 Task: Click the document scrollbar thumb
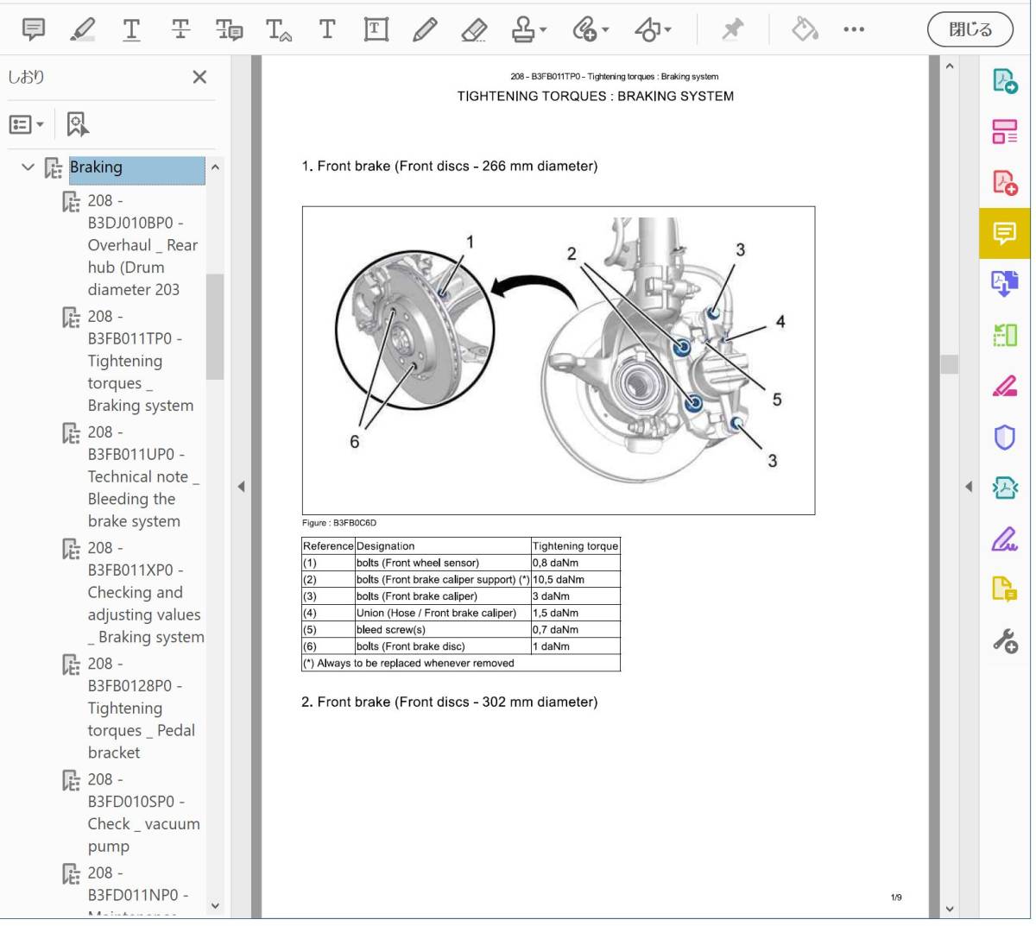tap(950, 364)
